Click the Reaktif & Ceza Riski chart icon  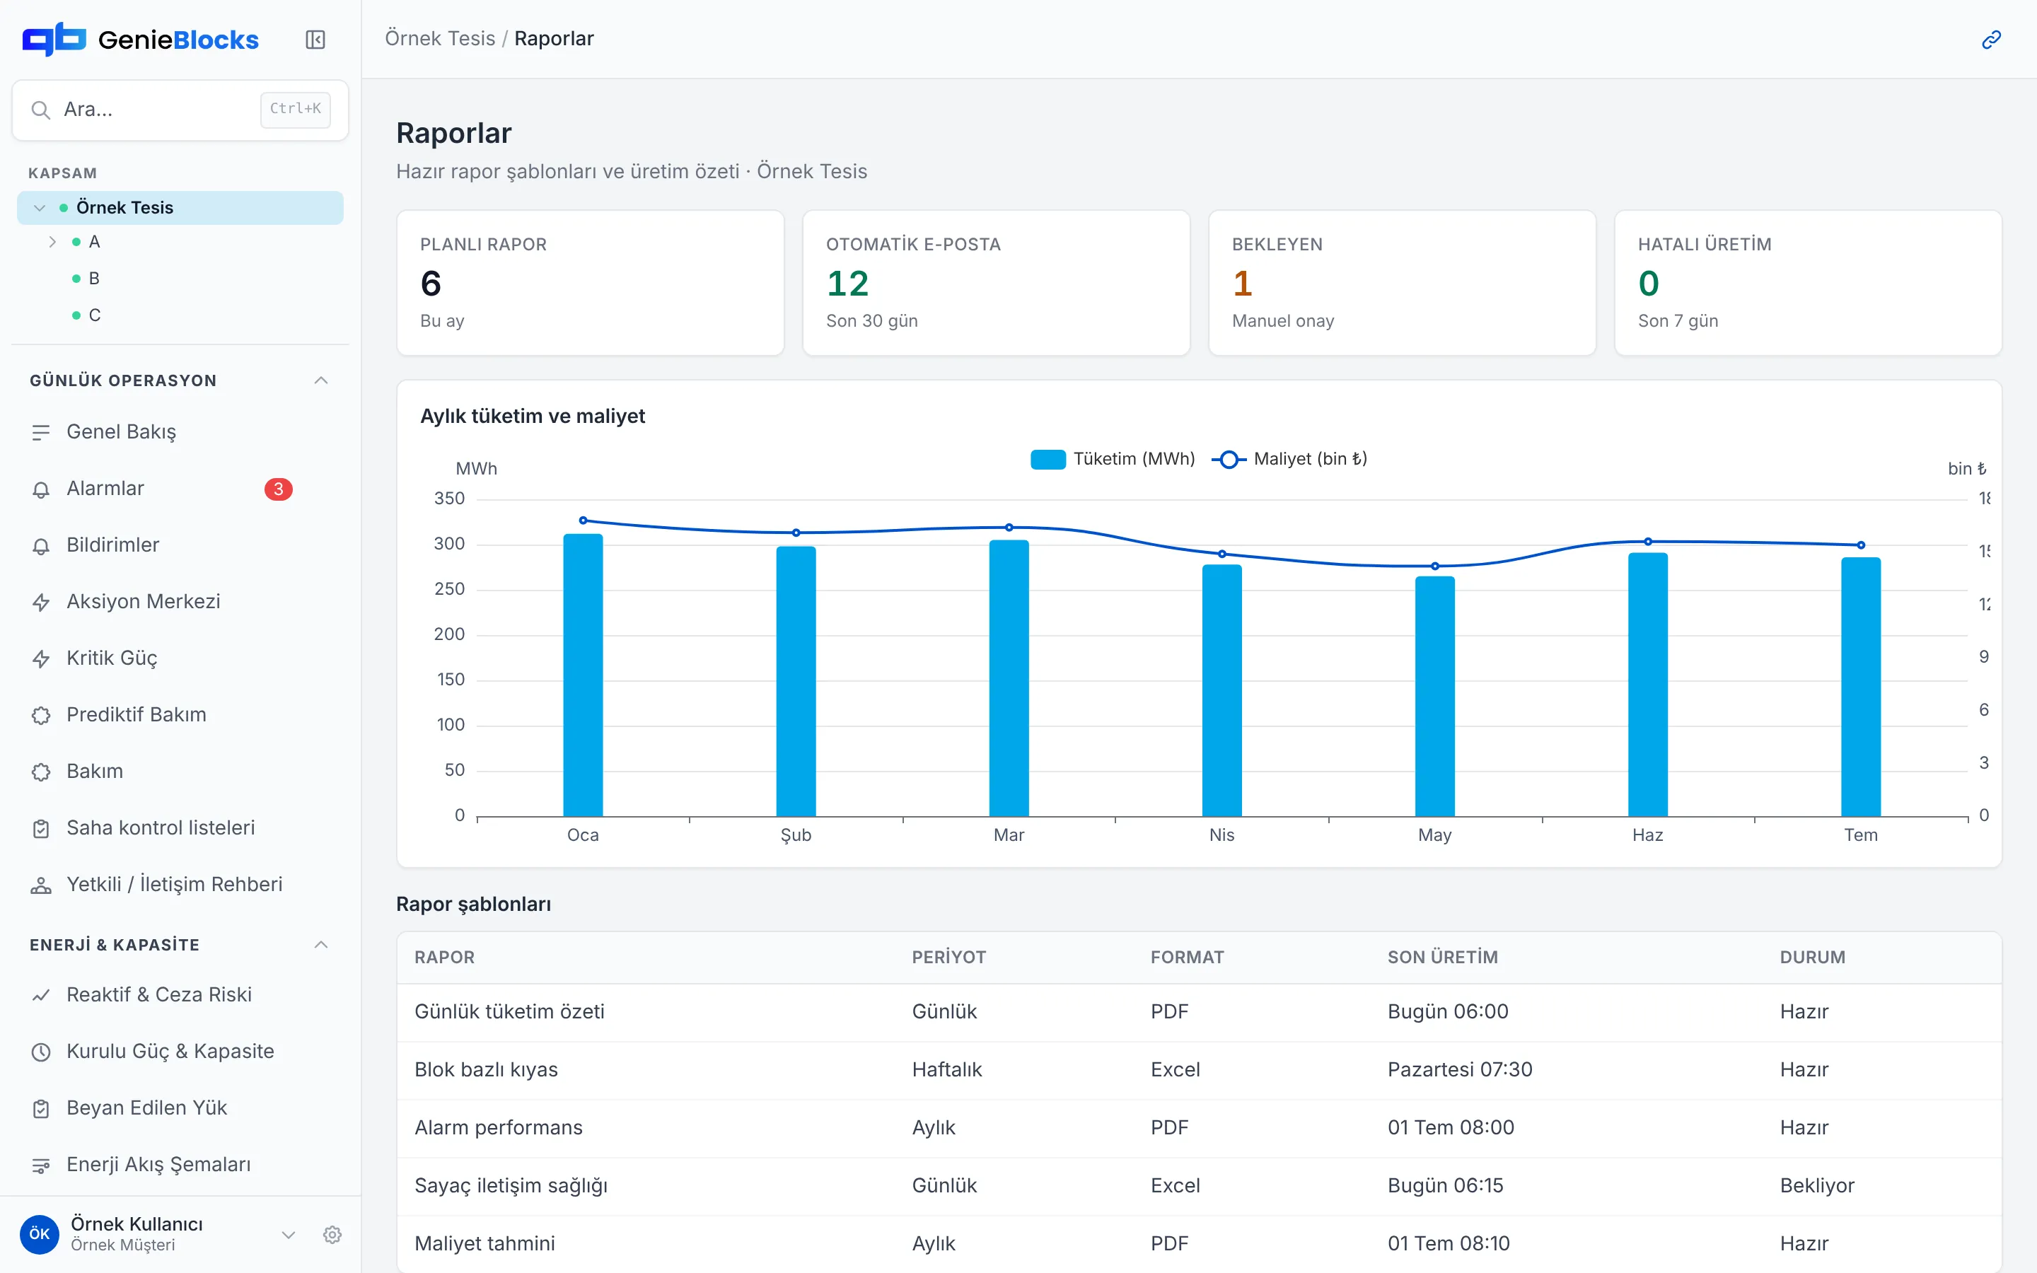coord(40,995)
